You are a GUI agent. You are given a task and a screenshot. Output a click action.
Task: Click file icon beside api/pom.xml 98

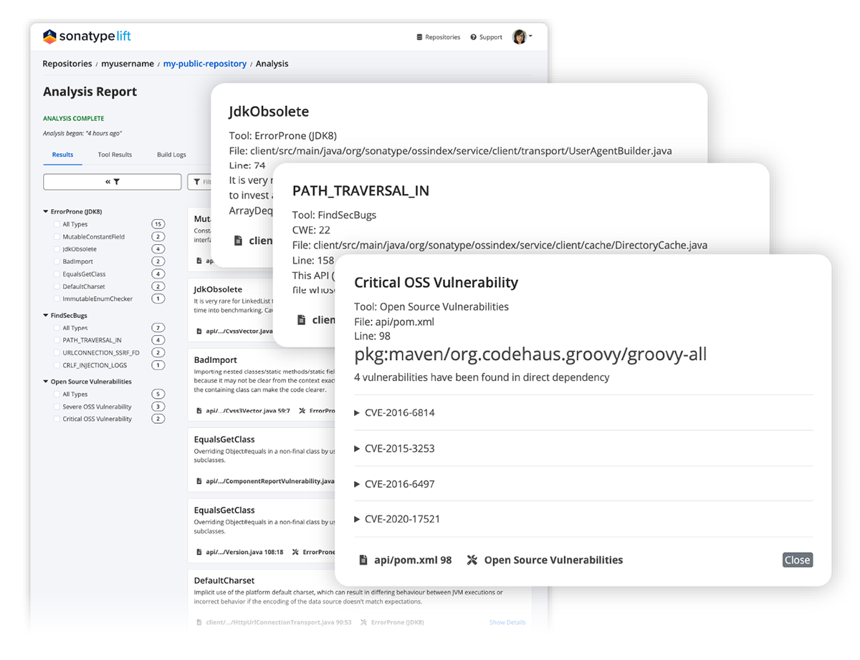[x=363, y=560]
